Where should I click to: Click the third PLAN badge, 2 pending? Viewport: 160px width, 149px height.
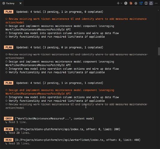[9, 83]
